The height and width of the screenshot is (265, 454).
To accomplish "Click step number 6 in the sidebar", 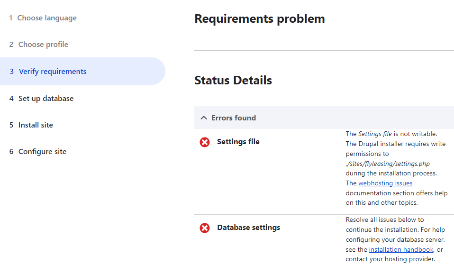I will pos(11,152).
